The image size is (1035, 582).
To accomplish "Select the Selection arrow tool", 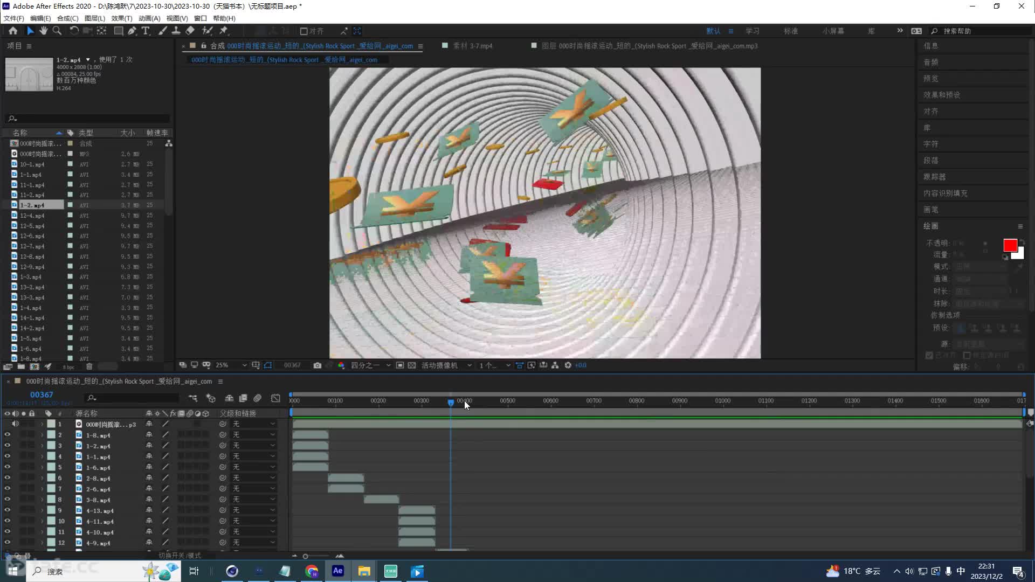I will coord(30,31).
